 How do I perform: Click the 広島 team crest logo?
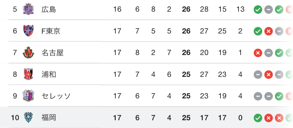tap(28, 9)
